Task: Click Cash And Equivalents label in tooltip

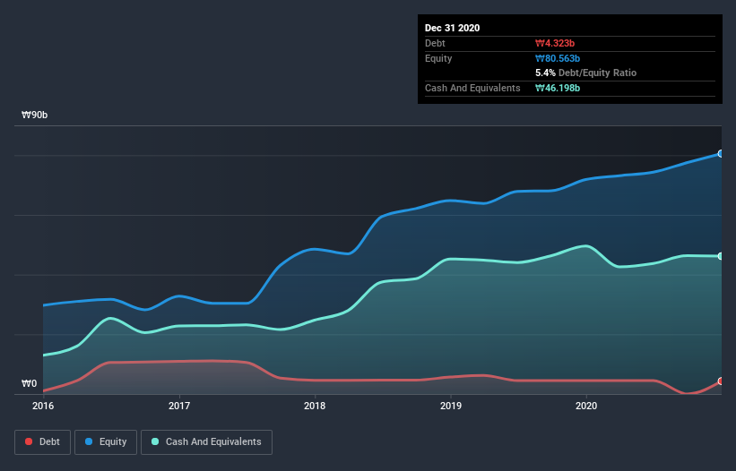Action: 472,88
